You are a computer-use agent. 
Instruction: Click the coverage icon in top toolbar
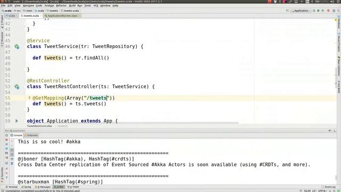pyautogui.click(x=323, y=11)
